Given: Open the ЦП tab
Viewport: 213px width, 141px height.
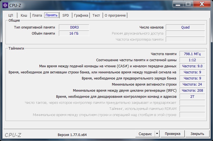Looking at the screenshot, I should click(x=10, y=15).
